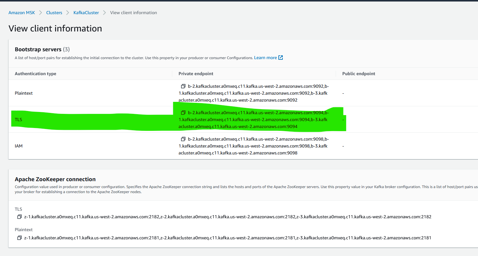Select the port 9098 IAM endpoint text
Screen dimensions: 478x256
[x=254, y=146]
